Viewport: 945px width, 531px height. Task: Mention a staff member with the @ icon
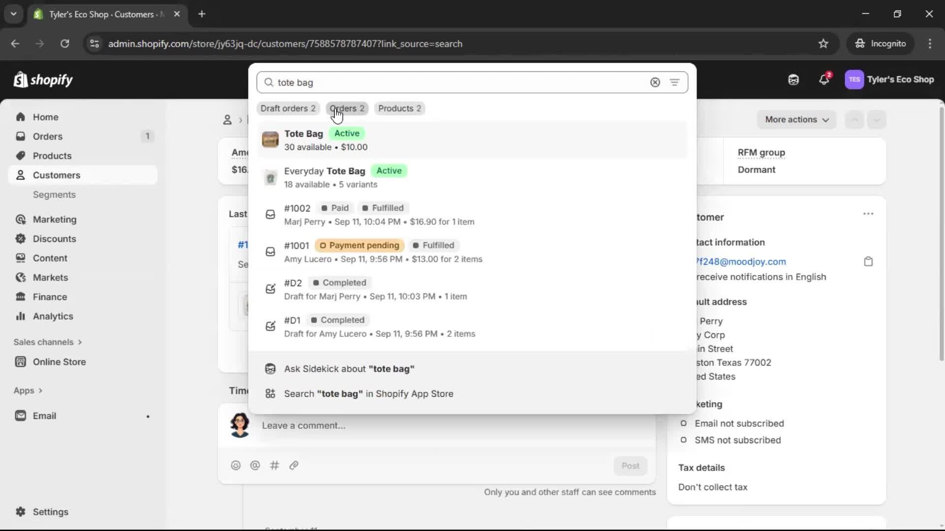tap(255, 466)
